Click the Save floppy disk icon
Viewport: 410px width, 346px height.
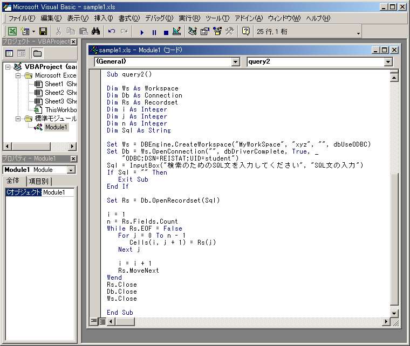click(43, 32)
